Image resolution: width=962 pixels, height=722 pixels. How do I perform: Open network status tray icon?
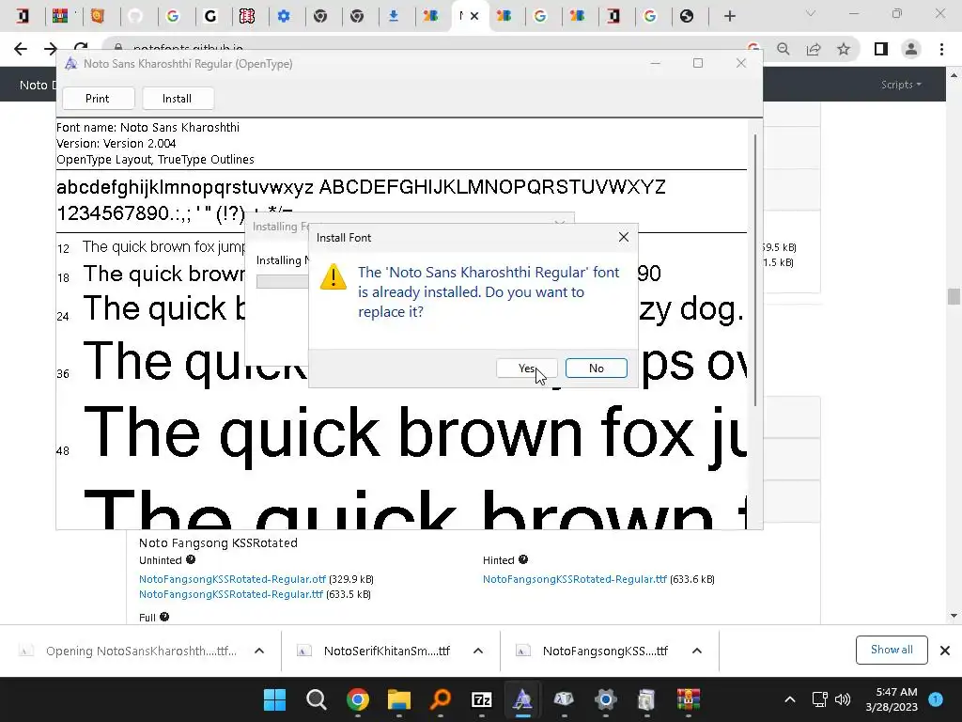tap(819, 699)
